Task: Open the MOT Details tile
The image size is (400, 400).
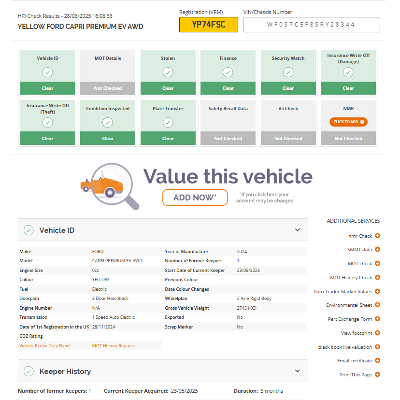Action: (x=108, y=72)
